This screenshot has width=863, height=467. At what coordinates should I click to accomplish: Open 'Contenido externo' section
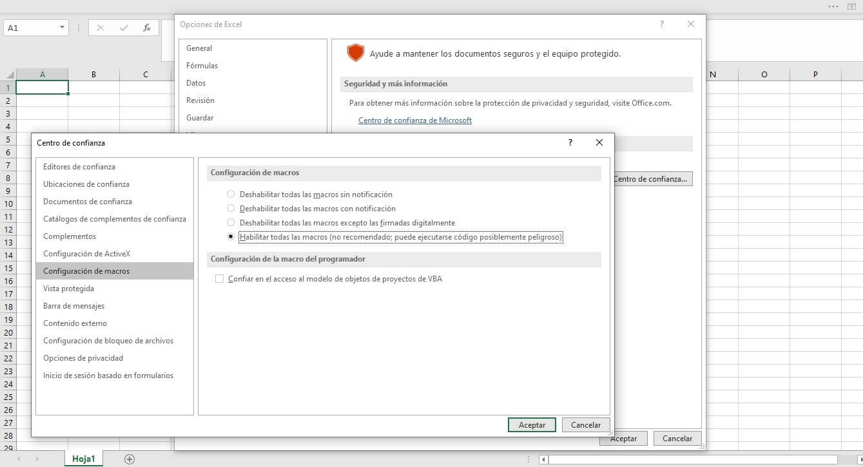pos(115,323)
